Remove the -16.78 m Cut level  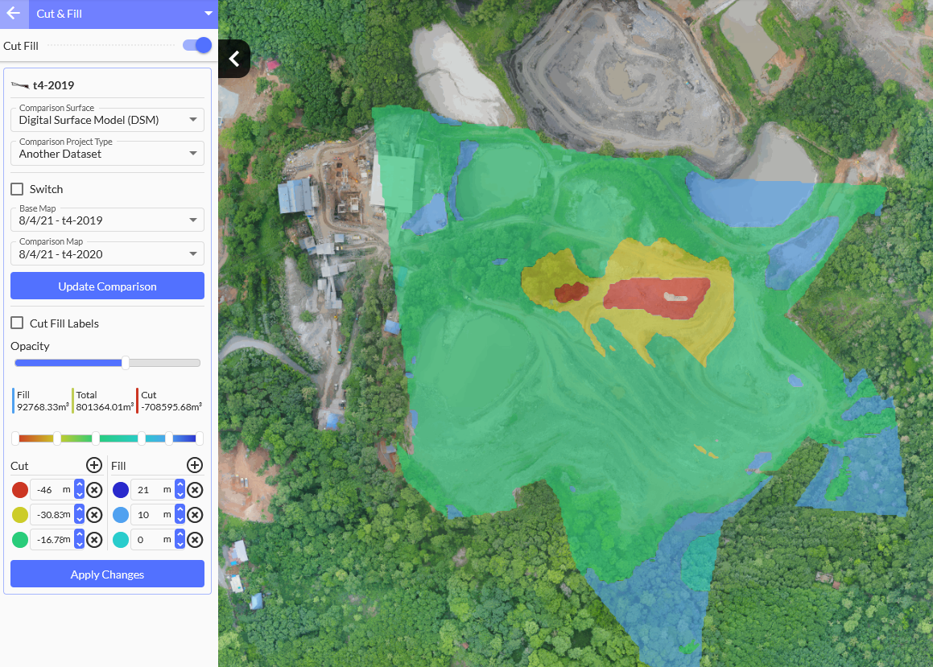(94, 540)
